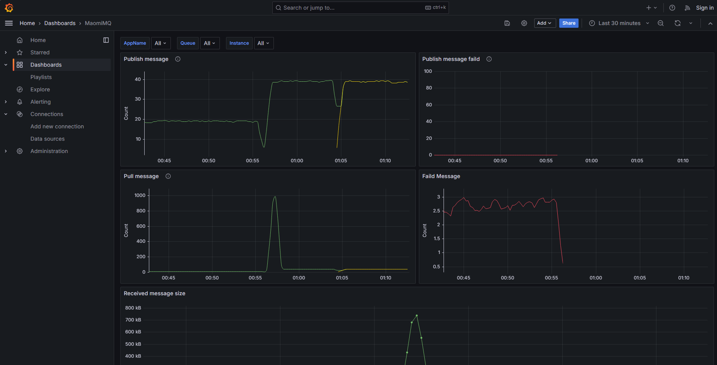
Task: Click the Grafana logo icon
Action: tap(9, 8)
